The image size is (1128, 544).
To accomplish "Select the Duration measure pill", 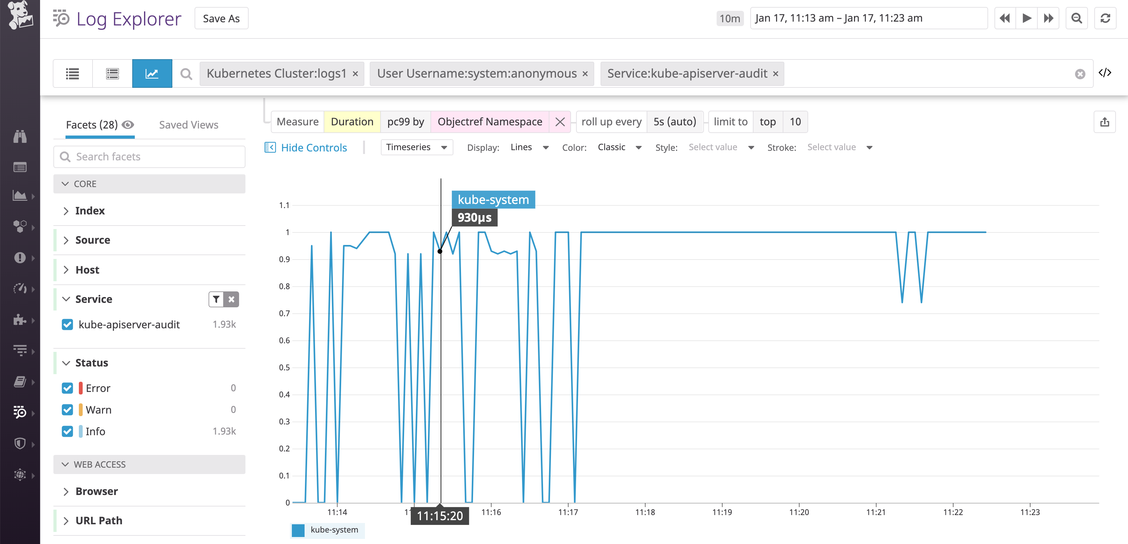I will [x=352, y=122].
